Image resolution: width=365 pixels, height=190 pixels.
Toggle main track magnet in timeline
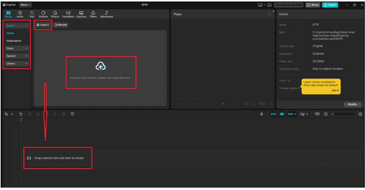pos(273,114)
